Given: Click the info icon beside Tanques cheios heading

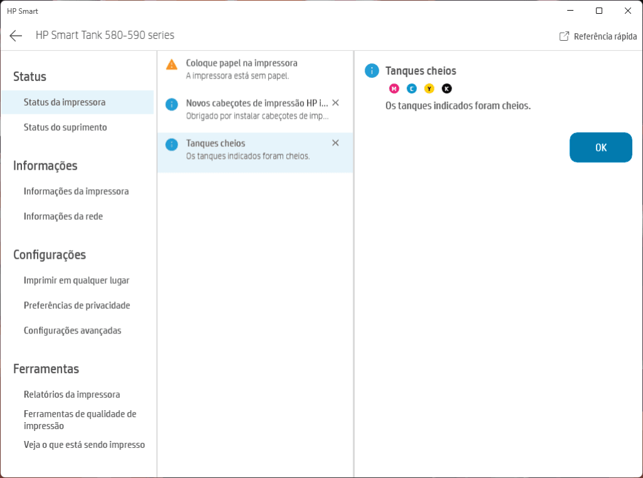Looking at the screenshot, I should pyautogui.click(x=370, y=71).
